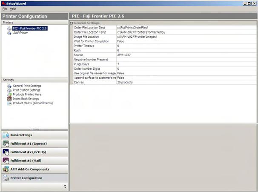
Task: Click the navigation pane splitter grip
Action: pos(34,129)
